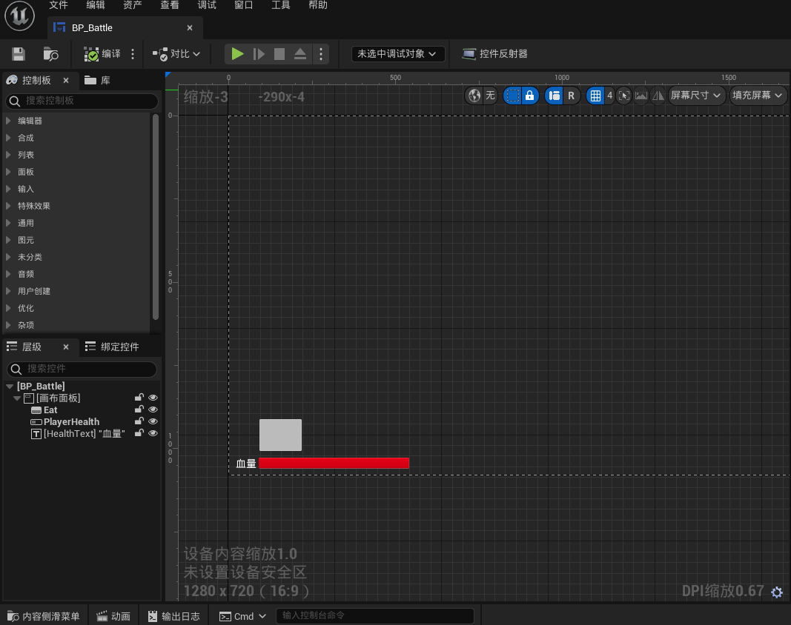The width and height of the screenshot is (791, 625).
Task: Save the BP_Battle blueprint
Action: click(x=18, y=53)
